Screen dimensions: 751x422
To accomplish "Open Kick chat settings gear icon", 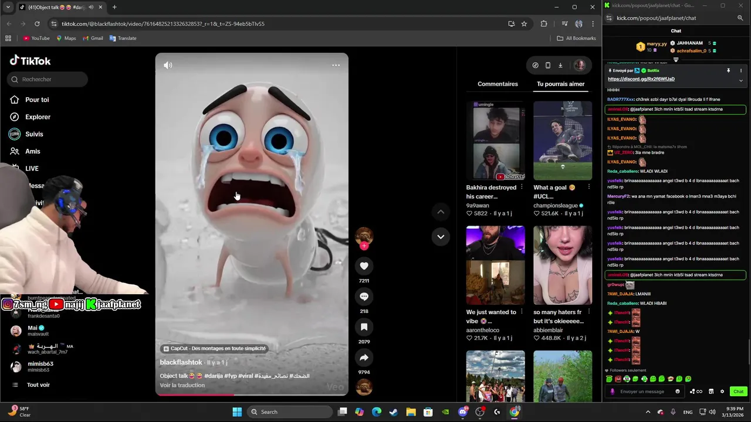I will click(722, 392).
